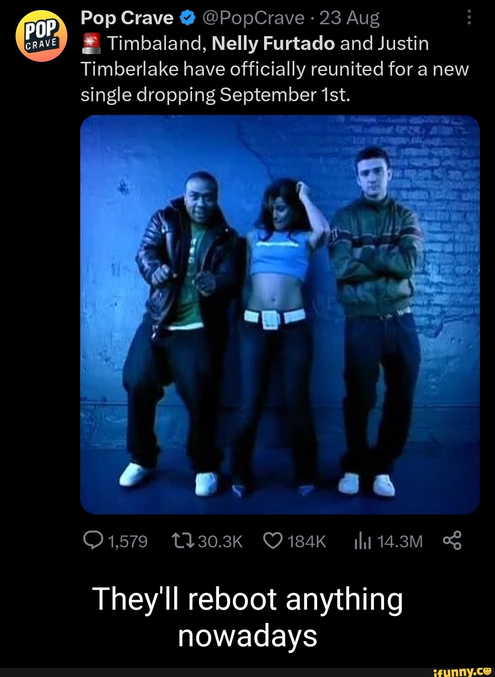495x677 pixels.
Task: Open the 23 Aug timestamp link
Action: tap(349, 18)
